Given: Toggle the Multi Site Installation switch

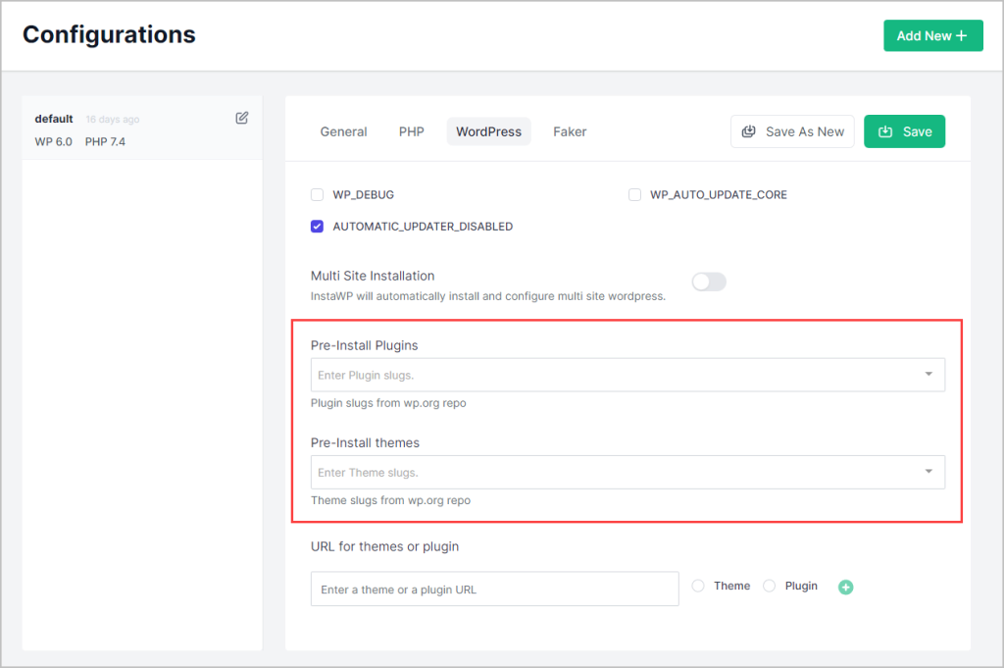Looking at the screenshot, I should pos(709,283).
